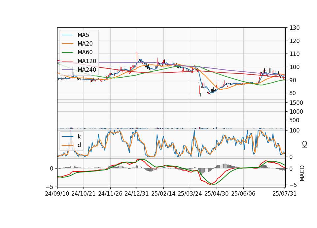Click the purple MA240 line swatch in legend
Viewport: 317px width, 228px height.
coord(67,70)
